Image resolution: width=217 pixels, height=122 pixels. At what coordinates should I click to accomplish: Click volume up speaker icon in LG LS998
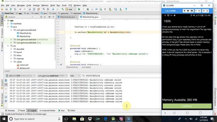pyautogui.click(x=199, y=11)
